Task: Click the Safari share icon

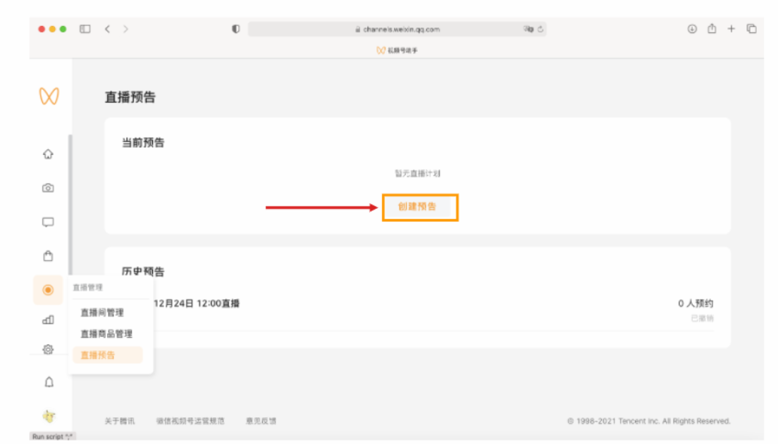Action: click(712, 29)
